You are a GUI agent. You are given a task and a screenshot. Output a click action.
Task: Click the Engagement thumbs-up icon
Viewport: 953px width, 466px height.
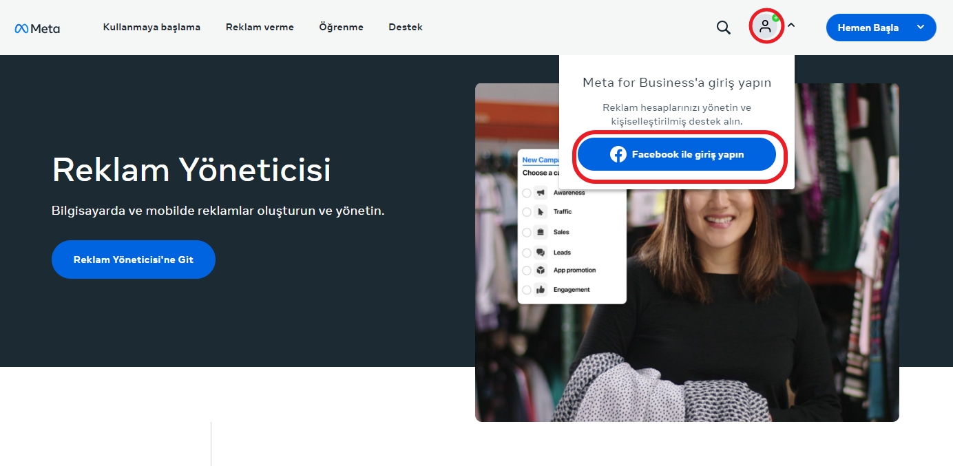tap(541, 290)
